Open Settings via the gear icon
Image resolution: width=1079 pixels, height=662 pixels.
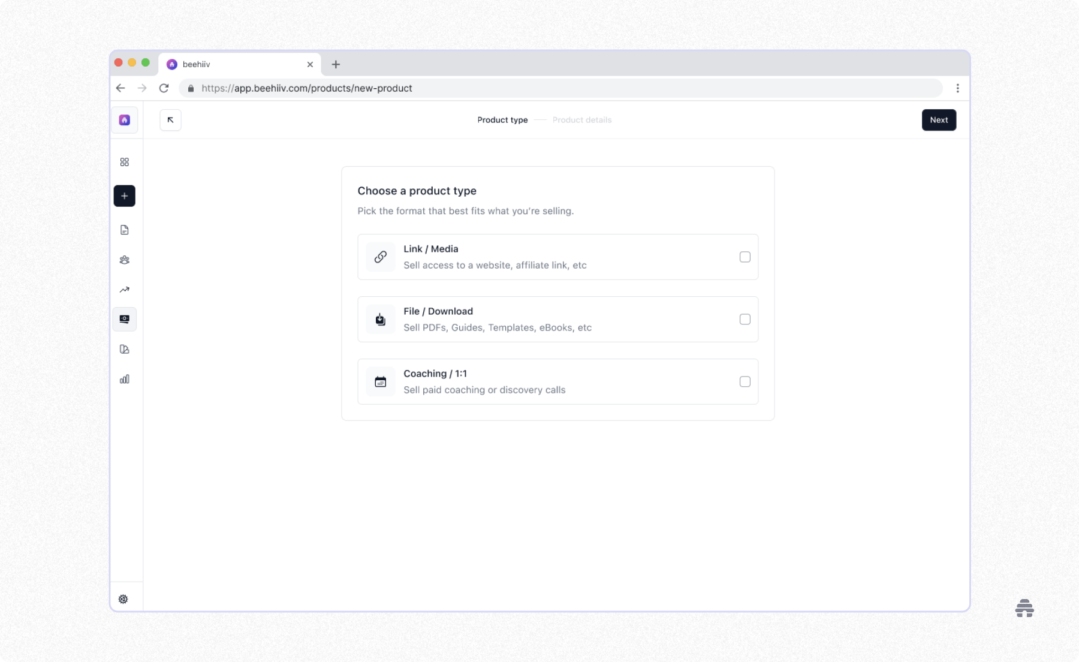[123, 598]
